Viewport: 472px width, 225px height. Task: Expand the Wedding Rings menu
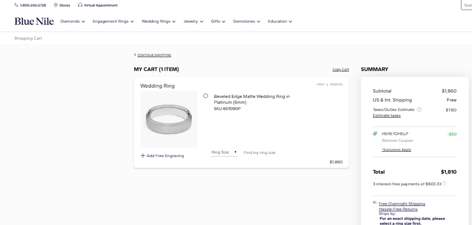point(159,21)
